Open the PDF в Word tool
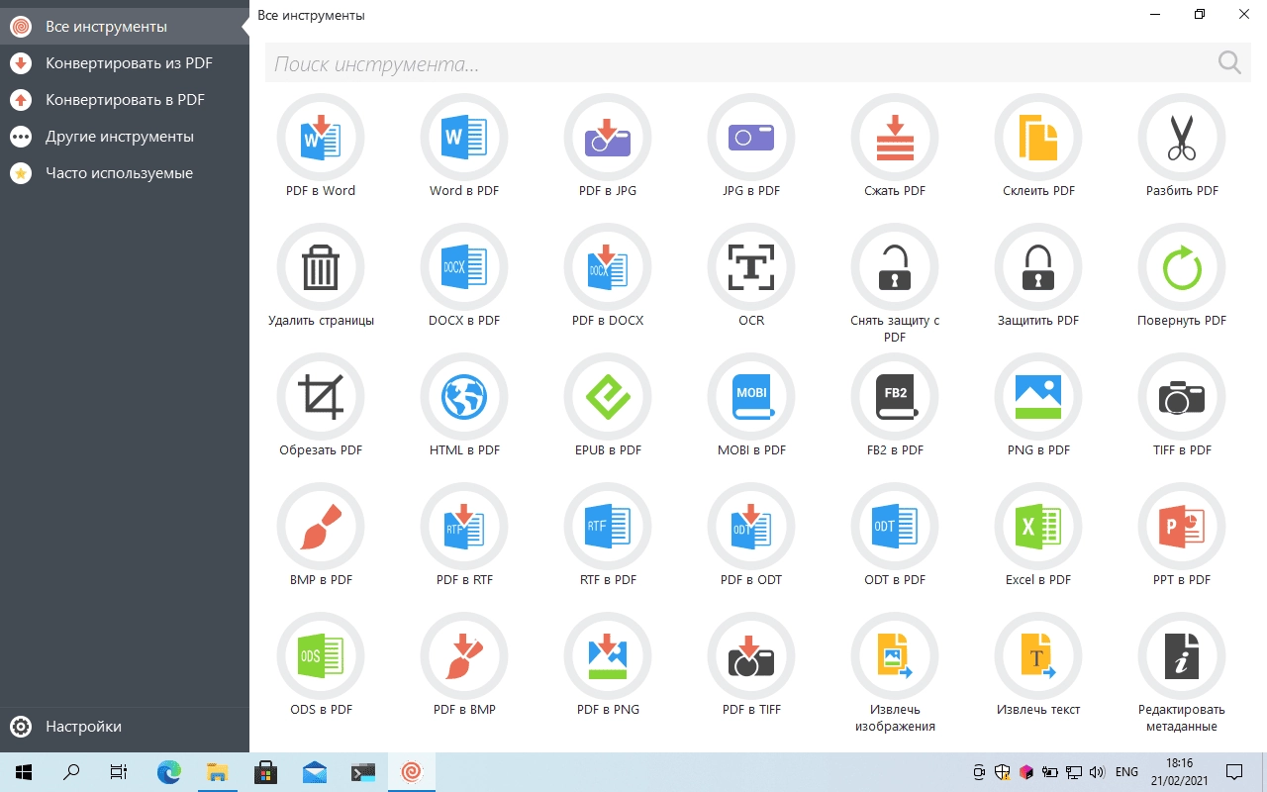This screenshot has height=792, width=1267. pyautogui.click(x=321, y=138)
